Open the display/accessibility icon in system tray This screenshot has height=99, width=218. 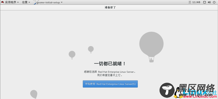click(204, 2)
